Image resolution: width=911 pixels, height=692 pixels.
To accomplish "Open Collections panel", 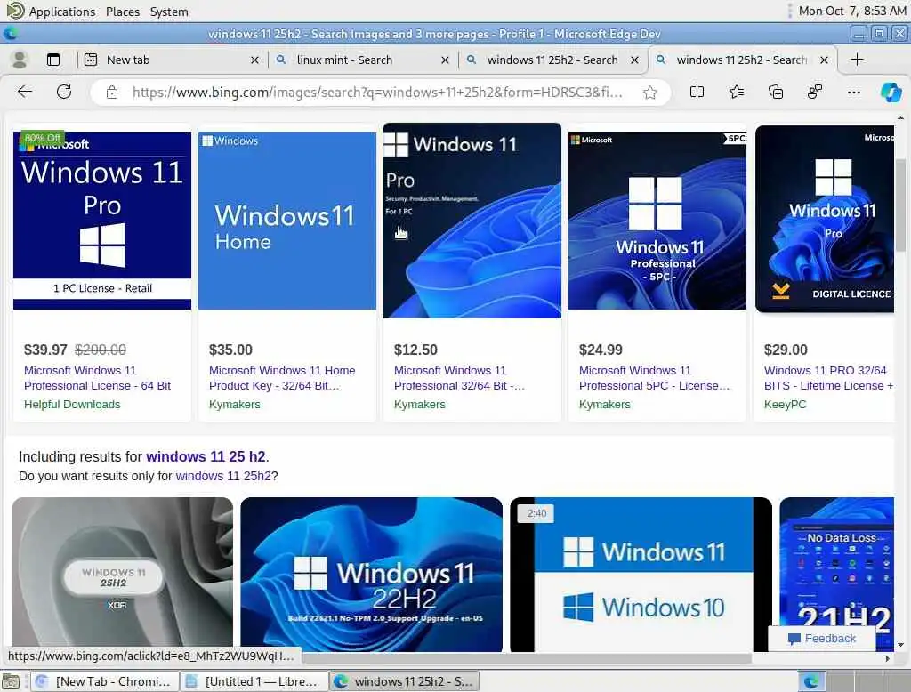I will [776, 92].
